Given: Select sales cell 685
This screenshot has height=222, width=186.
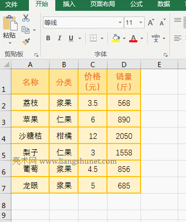Looking at the screenshot, I should click(x=124, y=185).
